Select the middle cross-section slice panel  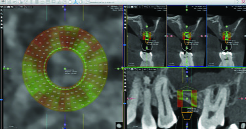tap(187, 36)
